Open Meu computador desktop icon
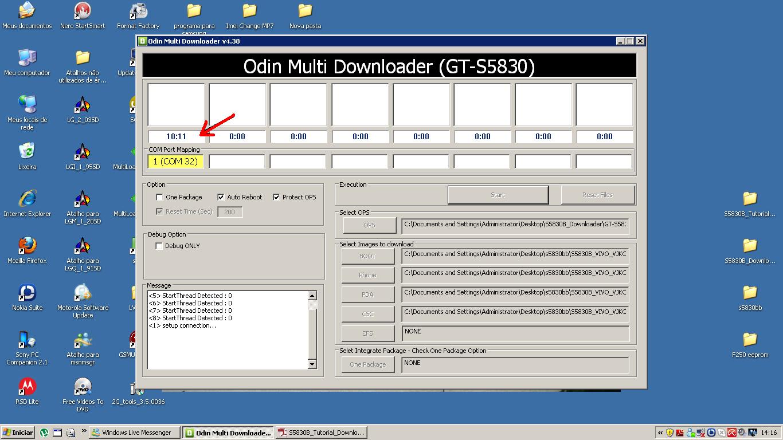This screenshot has height=440, width=783. (x=26, y=63)
